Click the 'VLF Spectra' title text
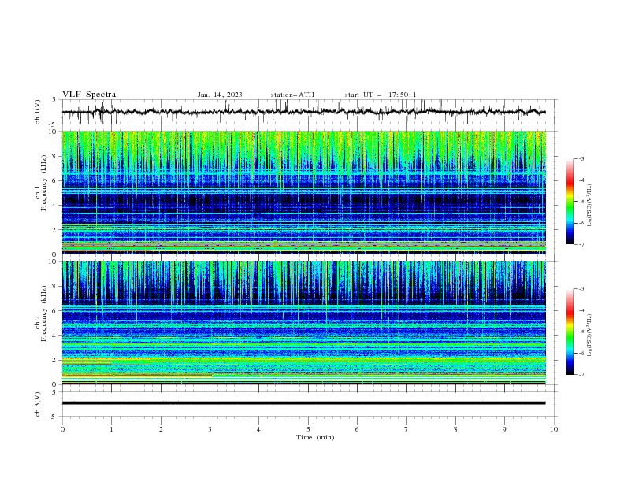Image resolution: width=624 pixels, height=482 pixels. (89, 95)
